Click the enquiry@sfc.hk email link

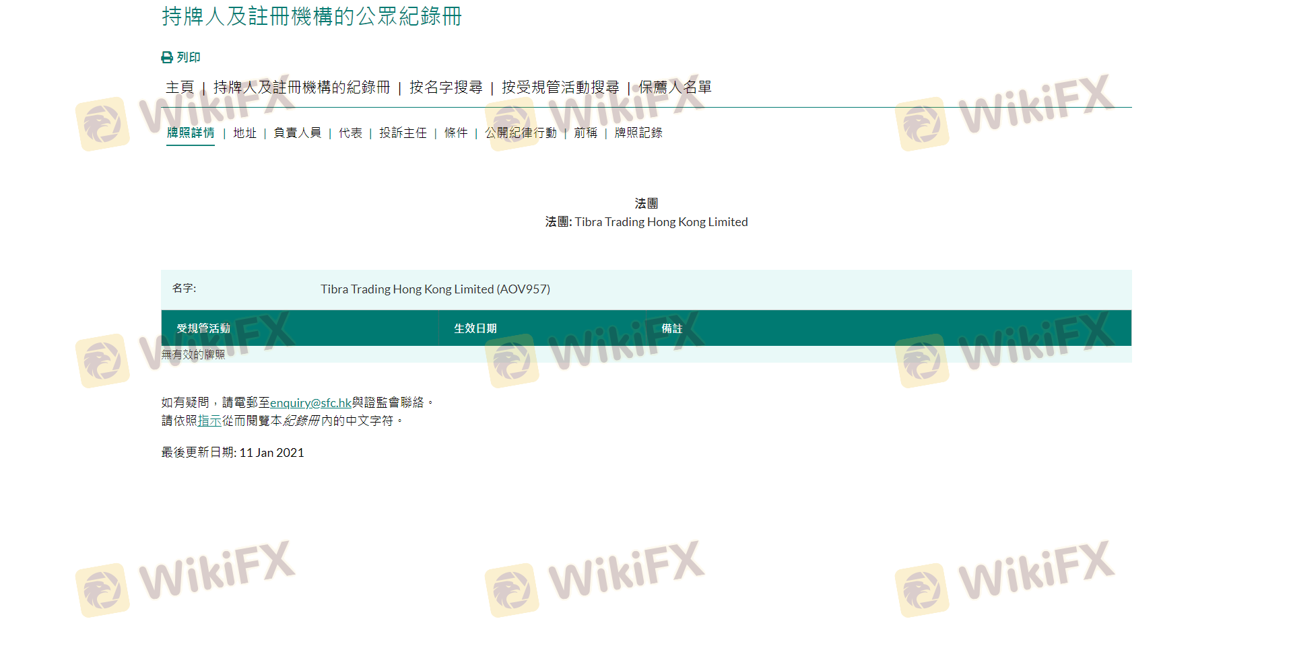[x=310, y=403]
